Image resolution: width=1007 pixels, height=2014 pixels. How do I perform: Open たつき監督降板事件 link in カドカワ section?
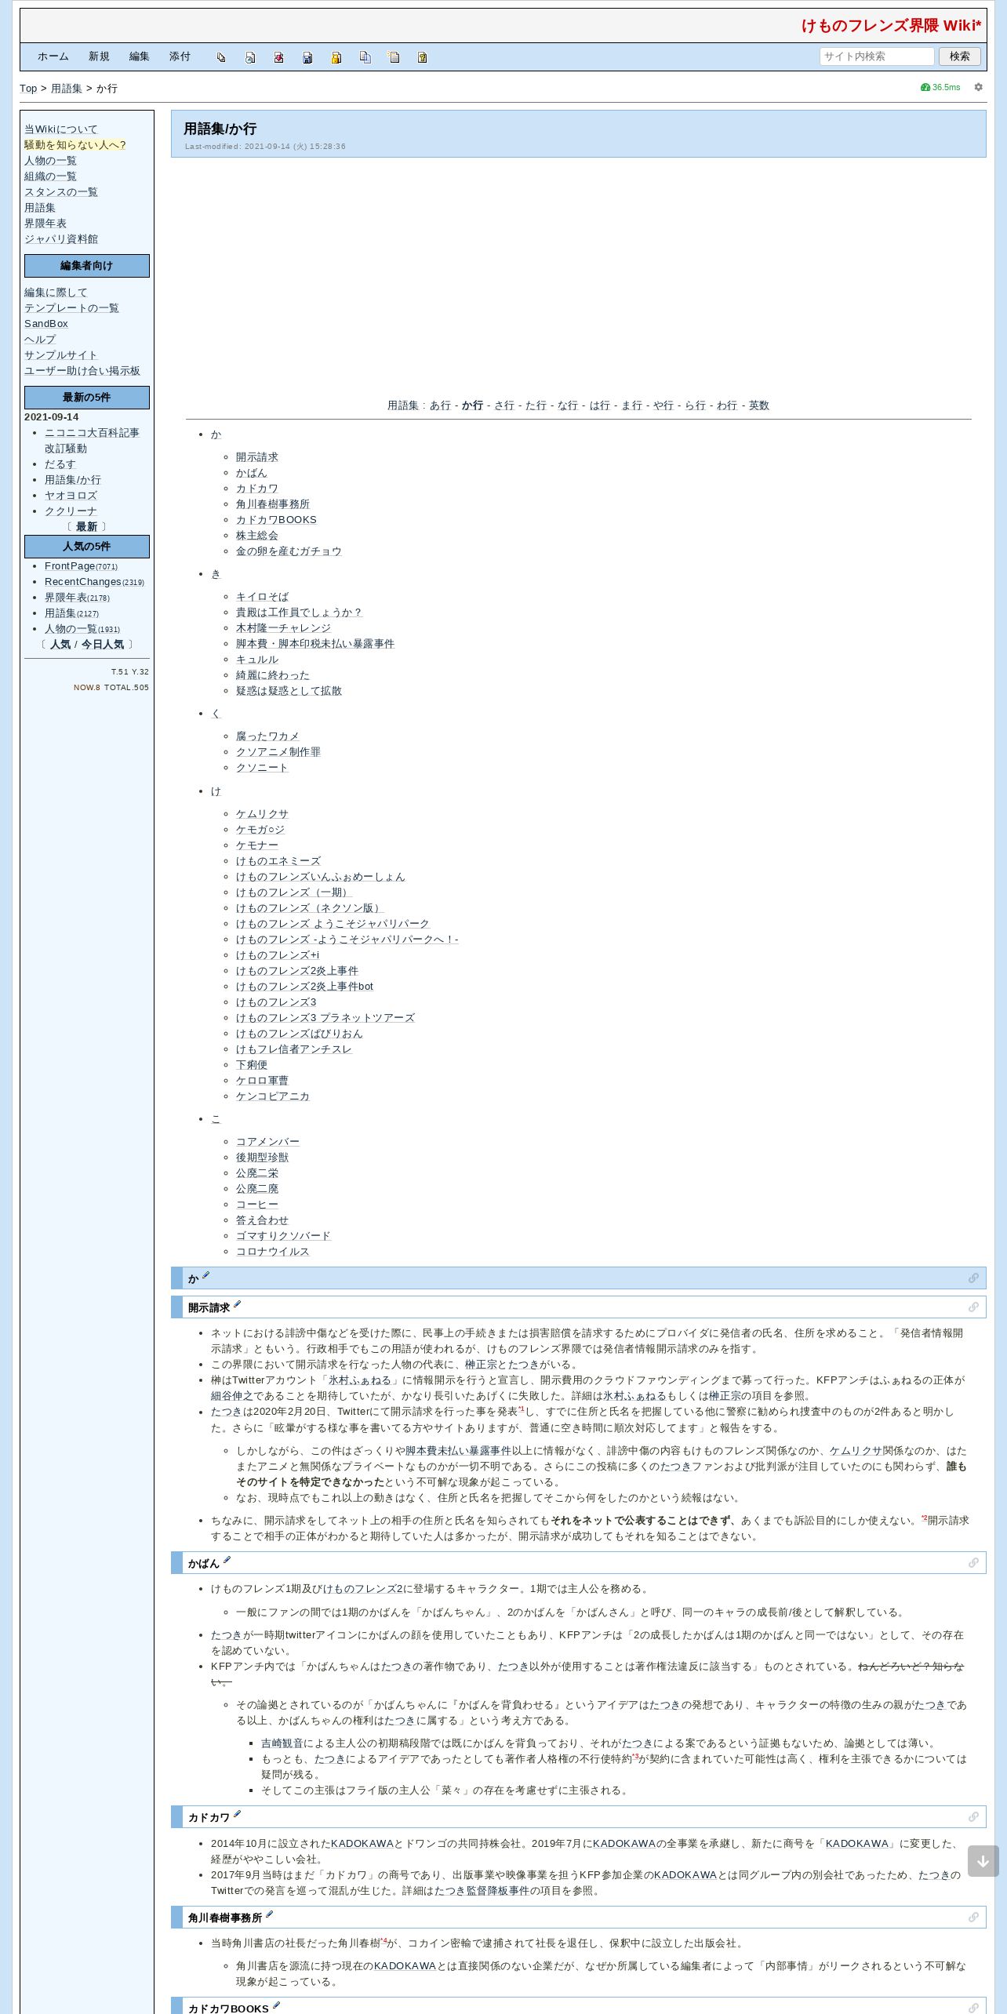click(482, 1891)
